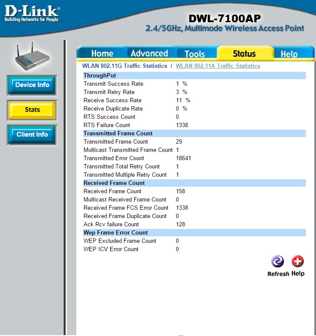Click WEP ICV Error Count label
316x336 pixels.
[111, 249]
